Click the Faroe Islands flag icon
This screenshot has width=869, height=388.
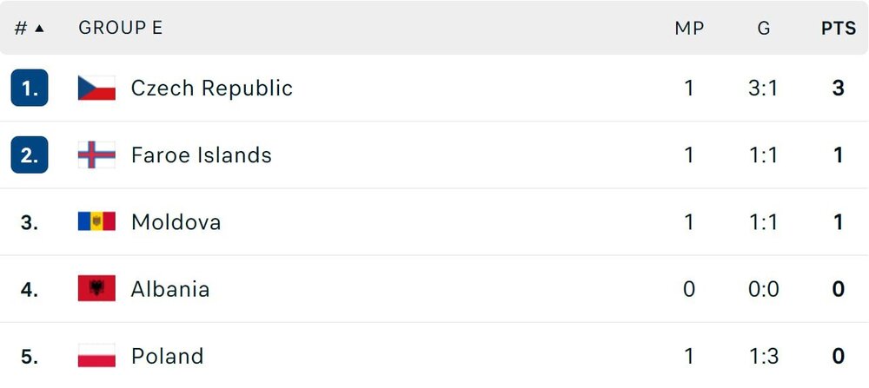[96, 155]
